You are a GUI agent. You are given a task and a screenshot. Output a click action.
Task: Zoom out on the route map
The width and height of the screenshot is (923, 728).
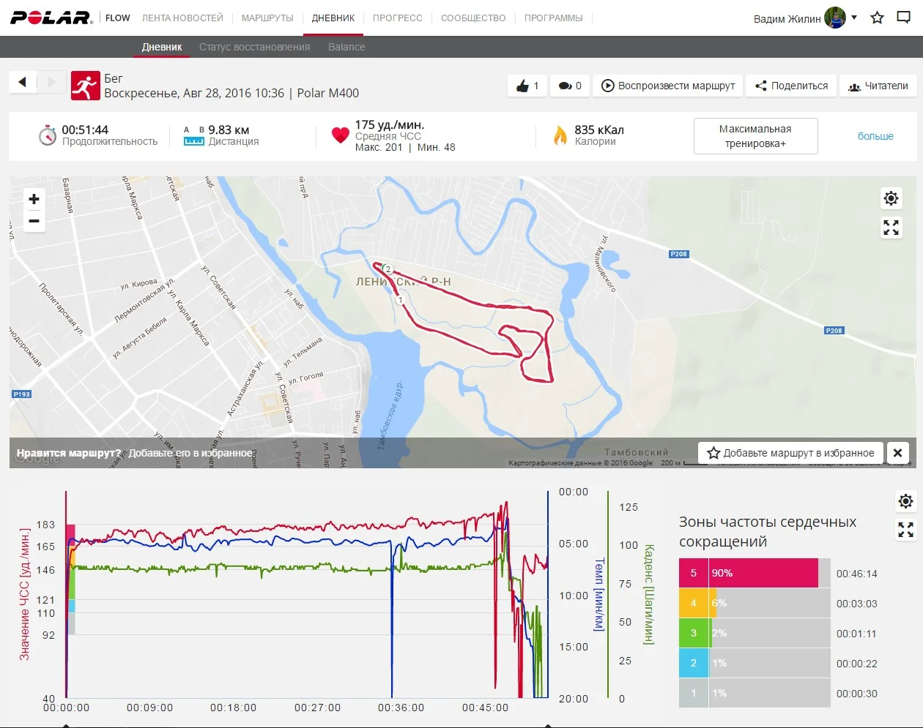(x=34, y=221)
